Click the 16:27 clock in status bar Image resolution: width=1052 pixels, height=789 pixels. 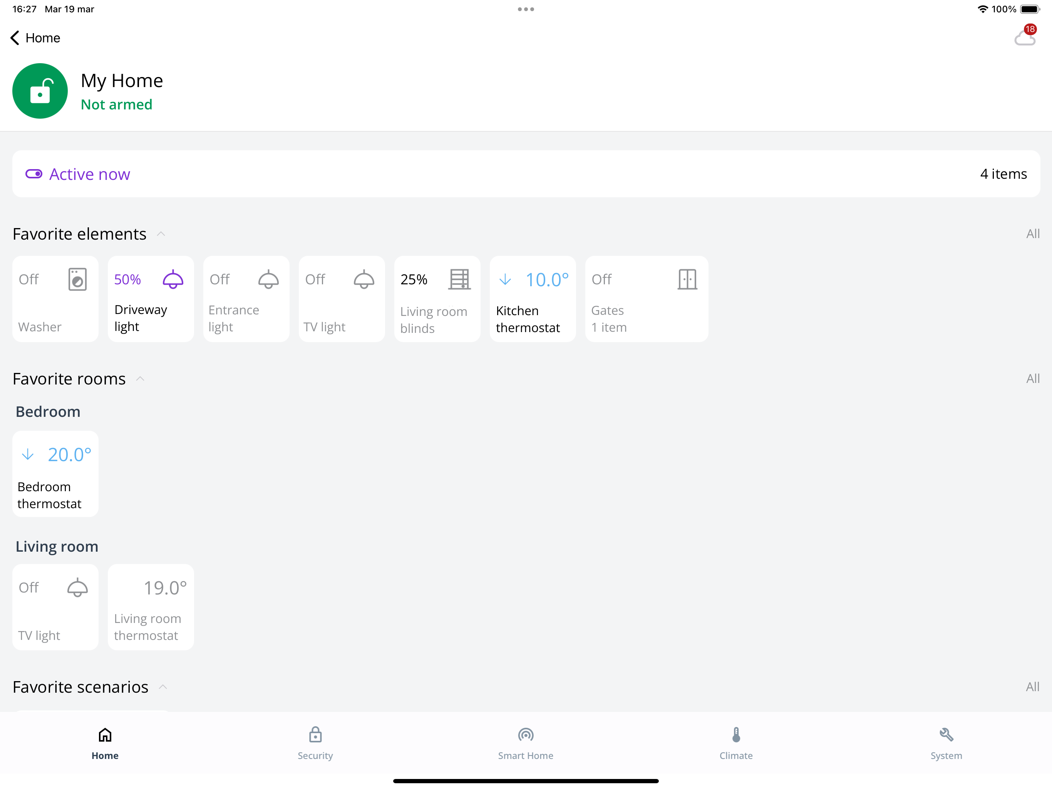pyautogui.click(x=24, y=9)
